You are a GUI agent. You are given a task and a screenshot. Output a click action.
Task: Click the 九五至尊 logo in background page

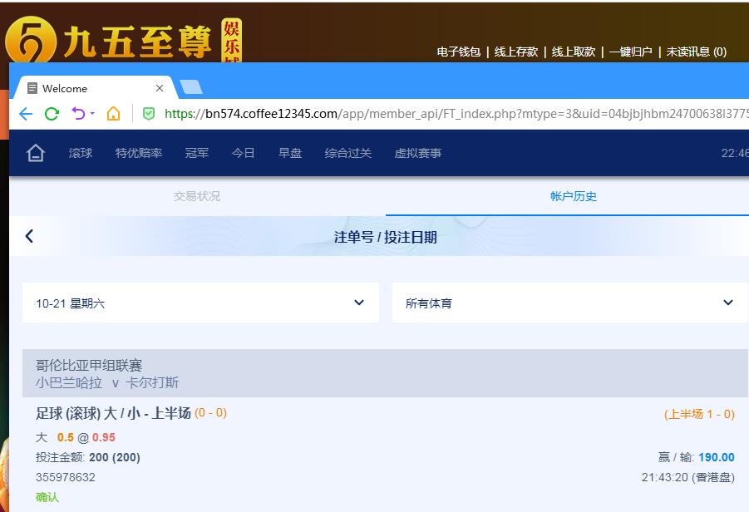click(x=124, y=40)
